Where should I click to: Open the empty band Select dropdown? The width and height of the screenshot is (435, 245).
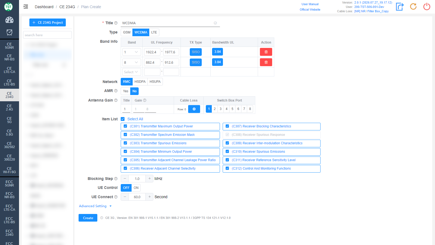click(x=132, y=72)
